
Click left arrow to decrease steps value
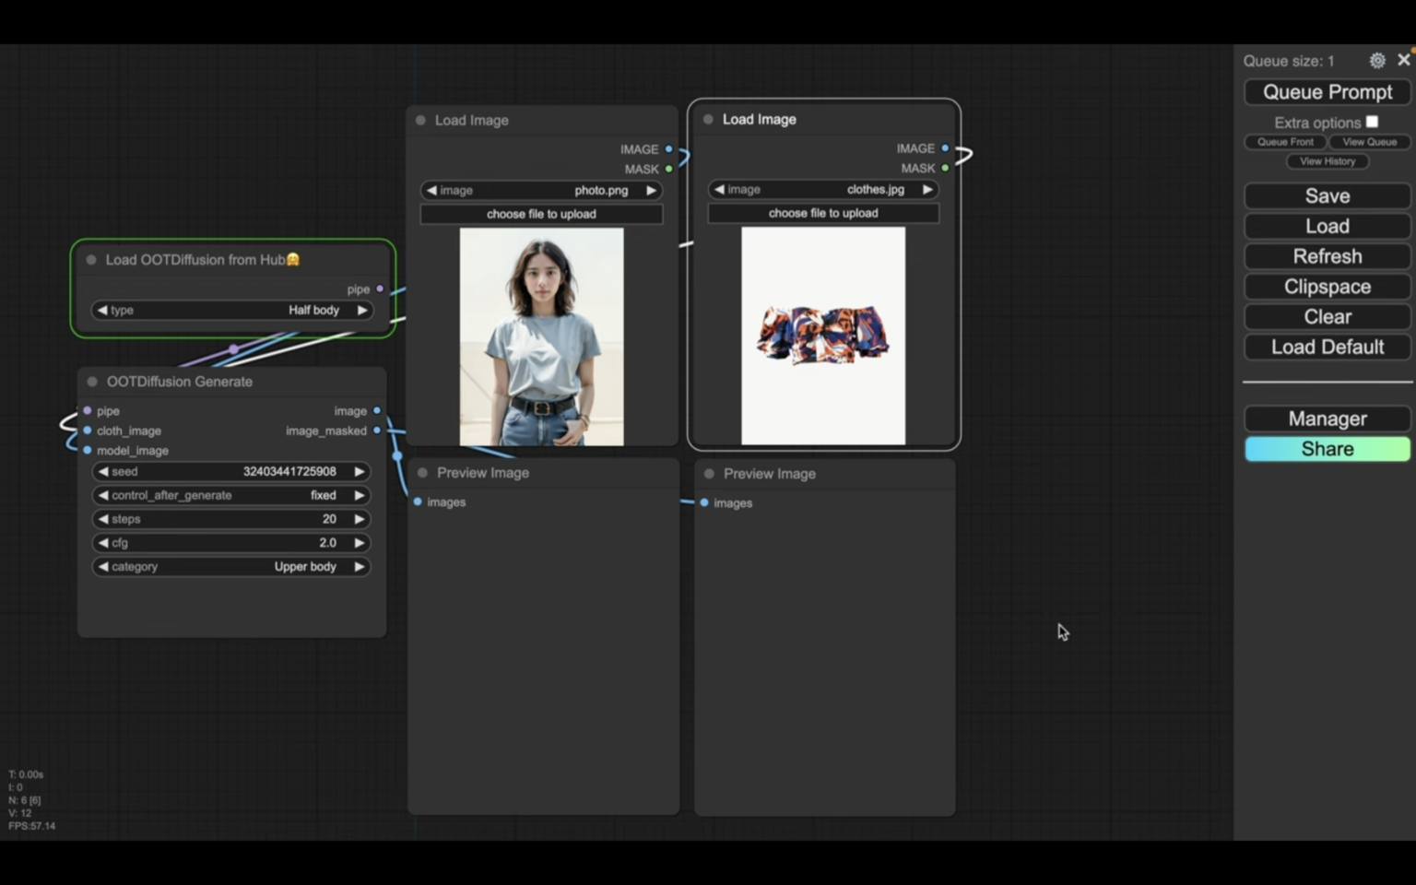coord(103,519)
